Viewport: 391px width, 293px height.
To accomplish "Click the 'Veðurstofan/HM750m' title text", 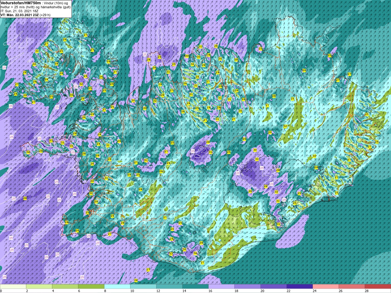I will click(x=21, y=3).
